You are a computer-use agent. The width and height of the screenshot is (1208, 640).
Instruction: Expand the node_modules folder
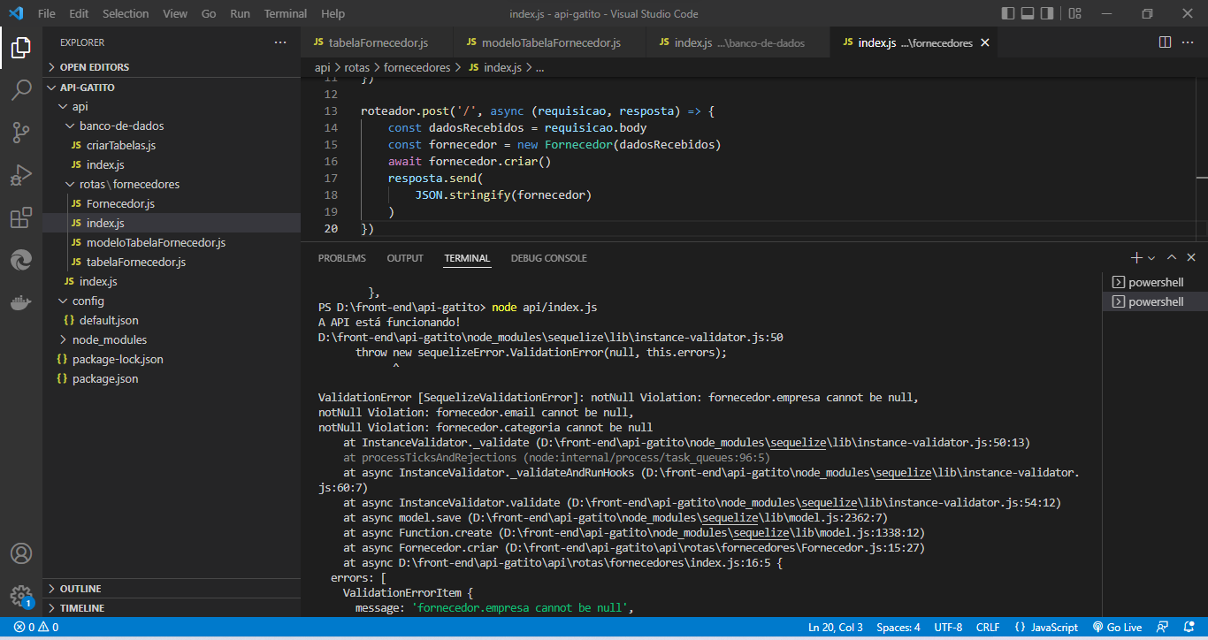click(x=172, y=339)
